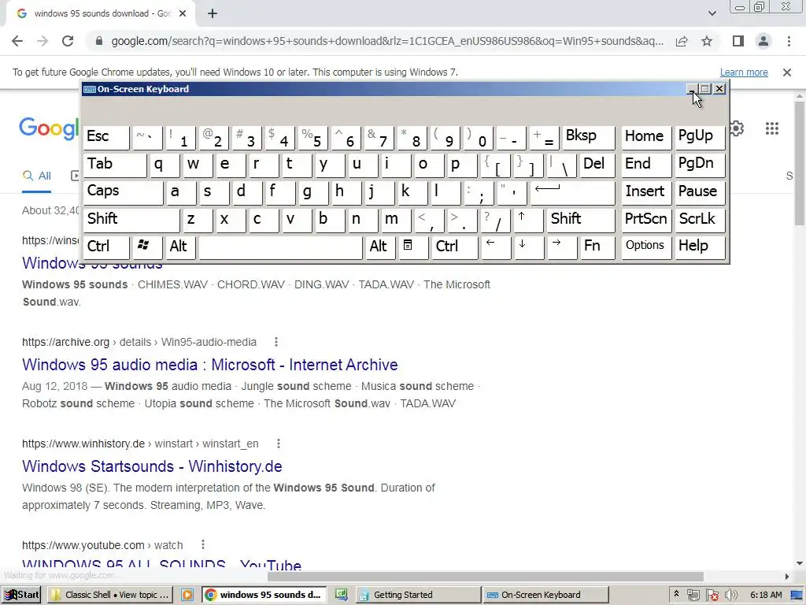Click the Esc key
806x605 pixels.
point(106,137)
